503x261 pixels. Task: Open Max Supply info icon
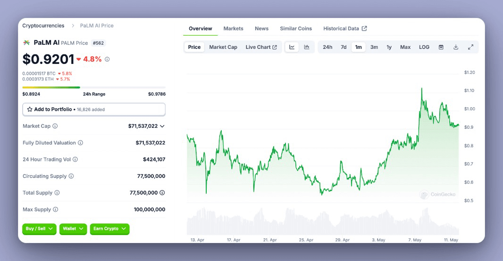(56, 209)
